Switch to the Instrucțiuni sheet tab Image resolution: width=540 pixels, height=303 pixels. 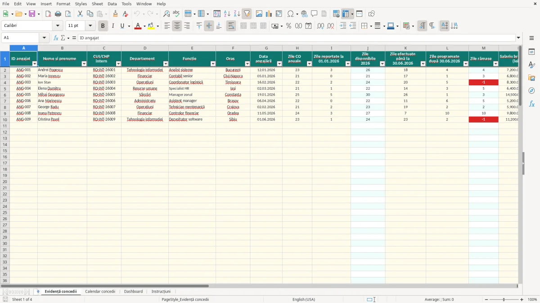pos(161,292)
